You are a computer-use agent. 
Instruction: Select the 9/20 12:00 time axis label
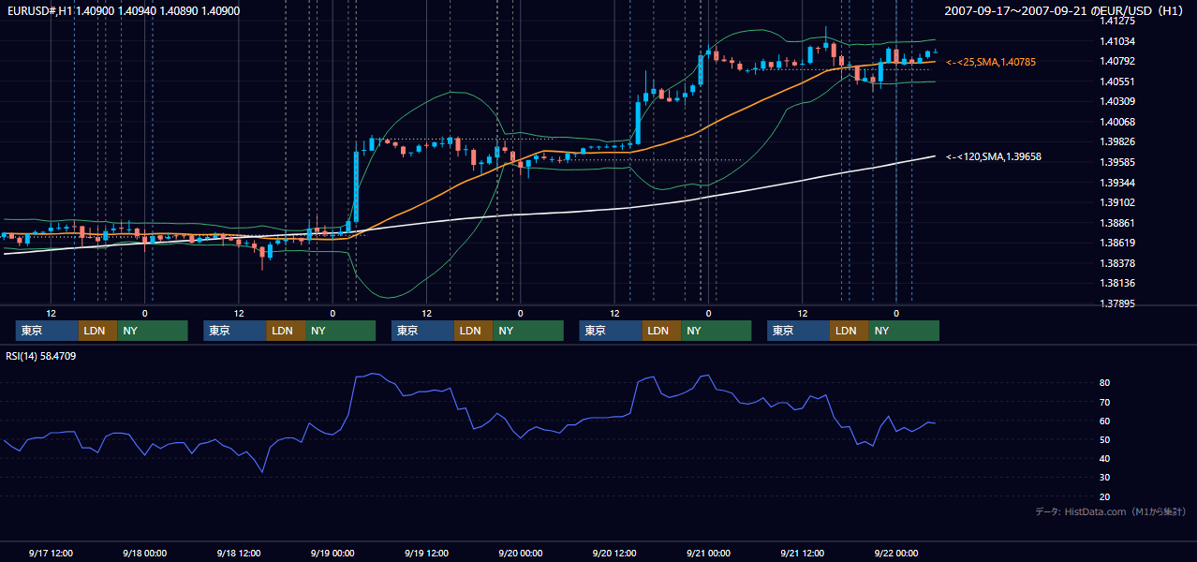614,554
